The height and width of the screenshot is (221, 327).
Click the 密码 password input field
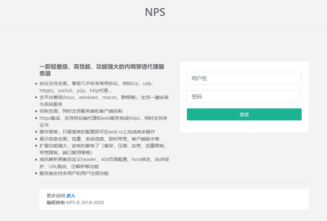(244, 96)
